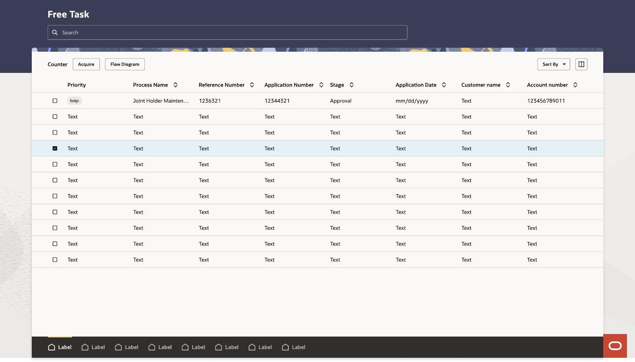Image resolution: width=635 pixels, height=362 pixels.
Task: Open the red Oracle assistant button
Action: pos(615,346)
